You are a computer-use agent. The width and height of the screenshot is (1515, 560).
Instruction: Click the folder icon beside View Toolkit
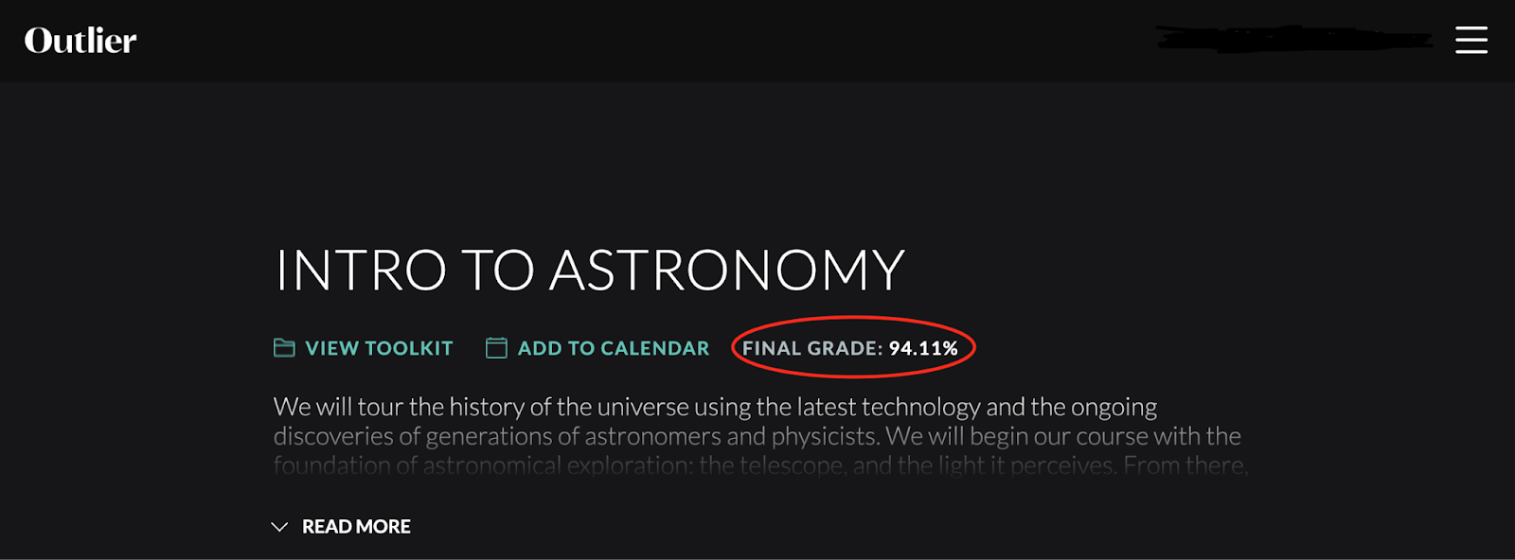coord(284,348)
